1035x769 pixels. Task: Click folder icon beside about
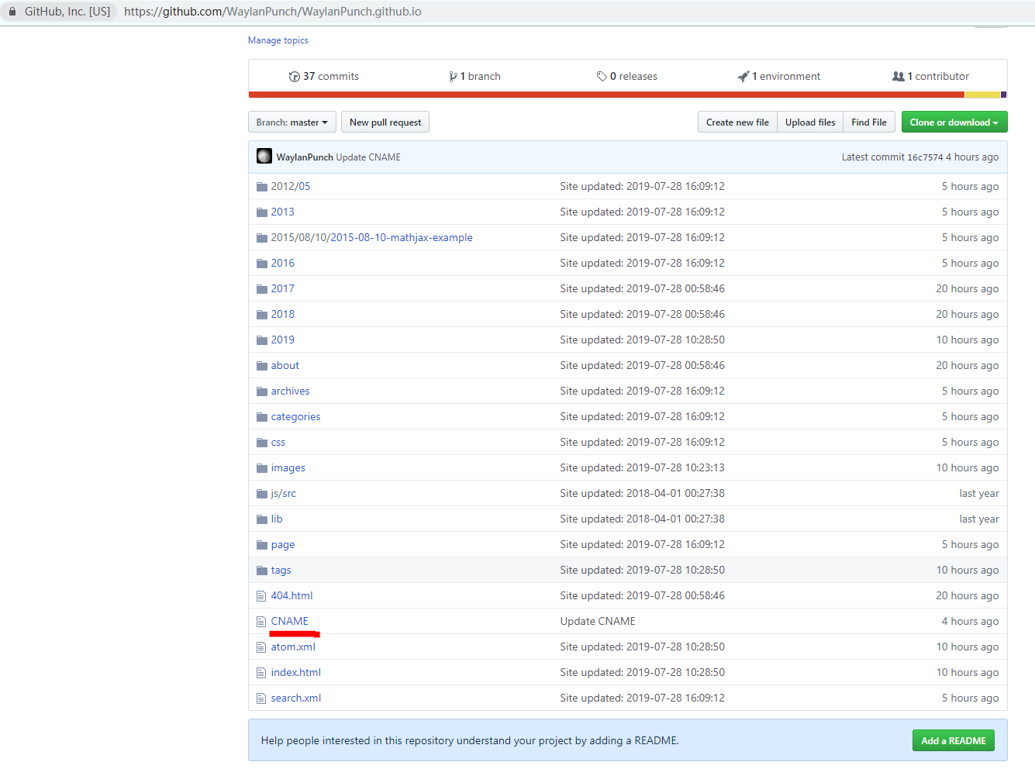pyautogui.click(x=262, y=366)
